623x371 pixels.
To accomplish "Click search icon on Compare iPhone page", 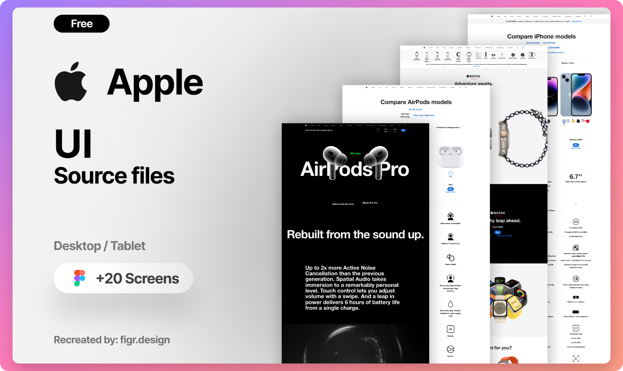I will (585, 17).
